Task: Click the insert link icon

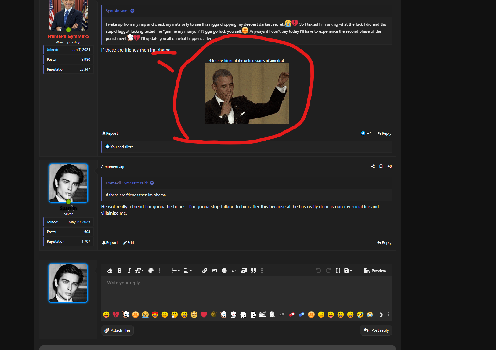Action: [x=205, y=271]
